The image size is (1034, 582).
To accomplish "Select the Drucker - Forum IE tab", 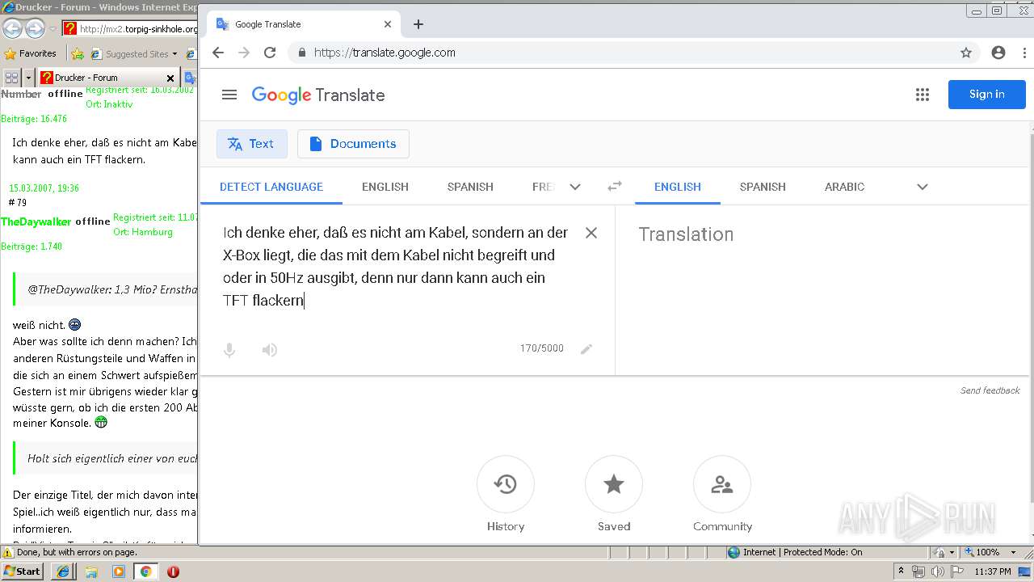I will pyautogui.click(x=107, y=78).
